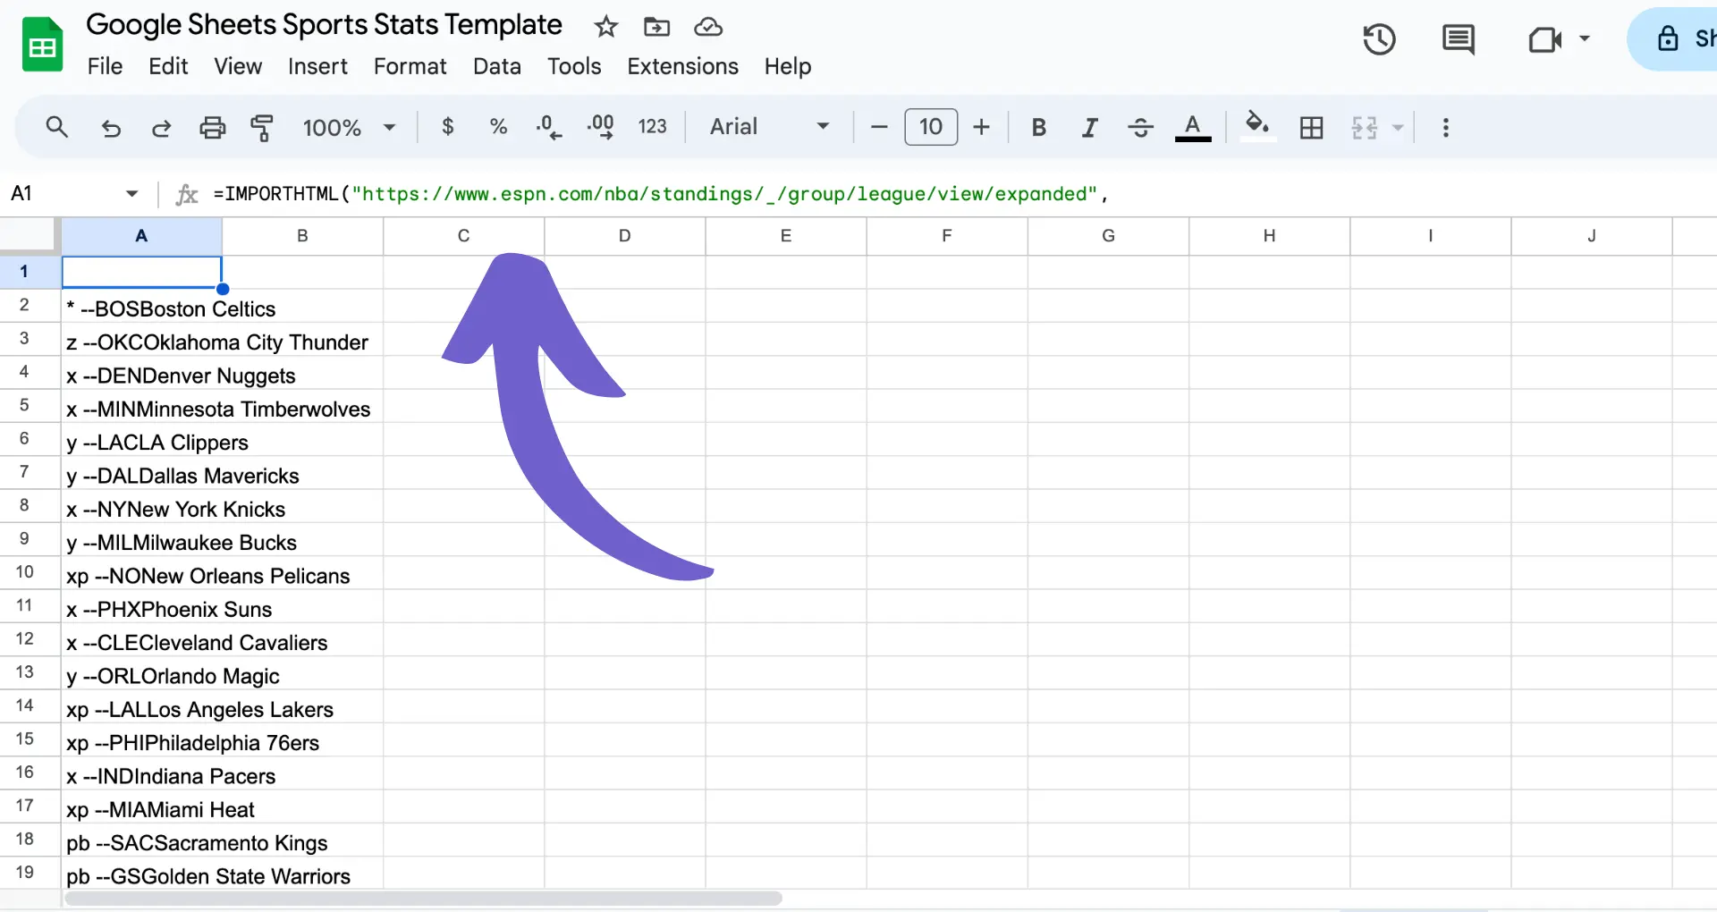Open the Edit menu
Screen dimensions: 1717x912
coord(168,66)
